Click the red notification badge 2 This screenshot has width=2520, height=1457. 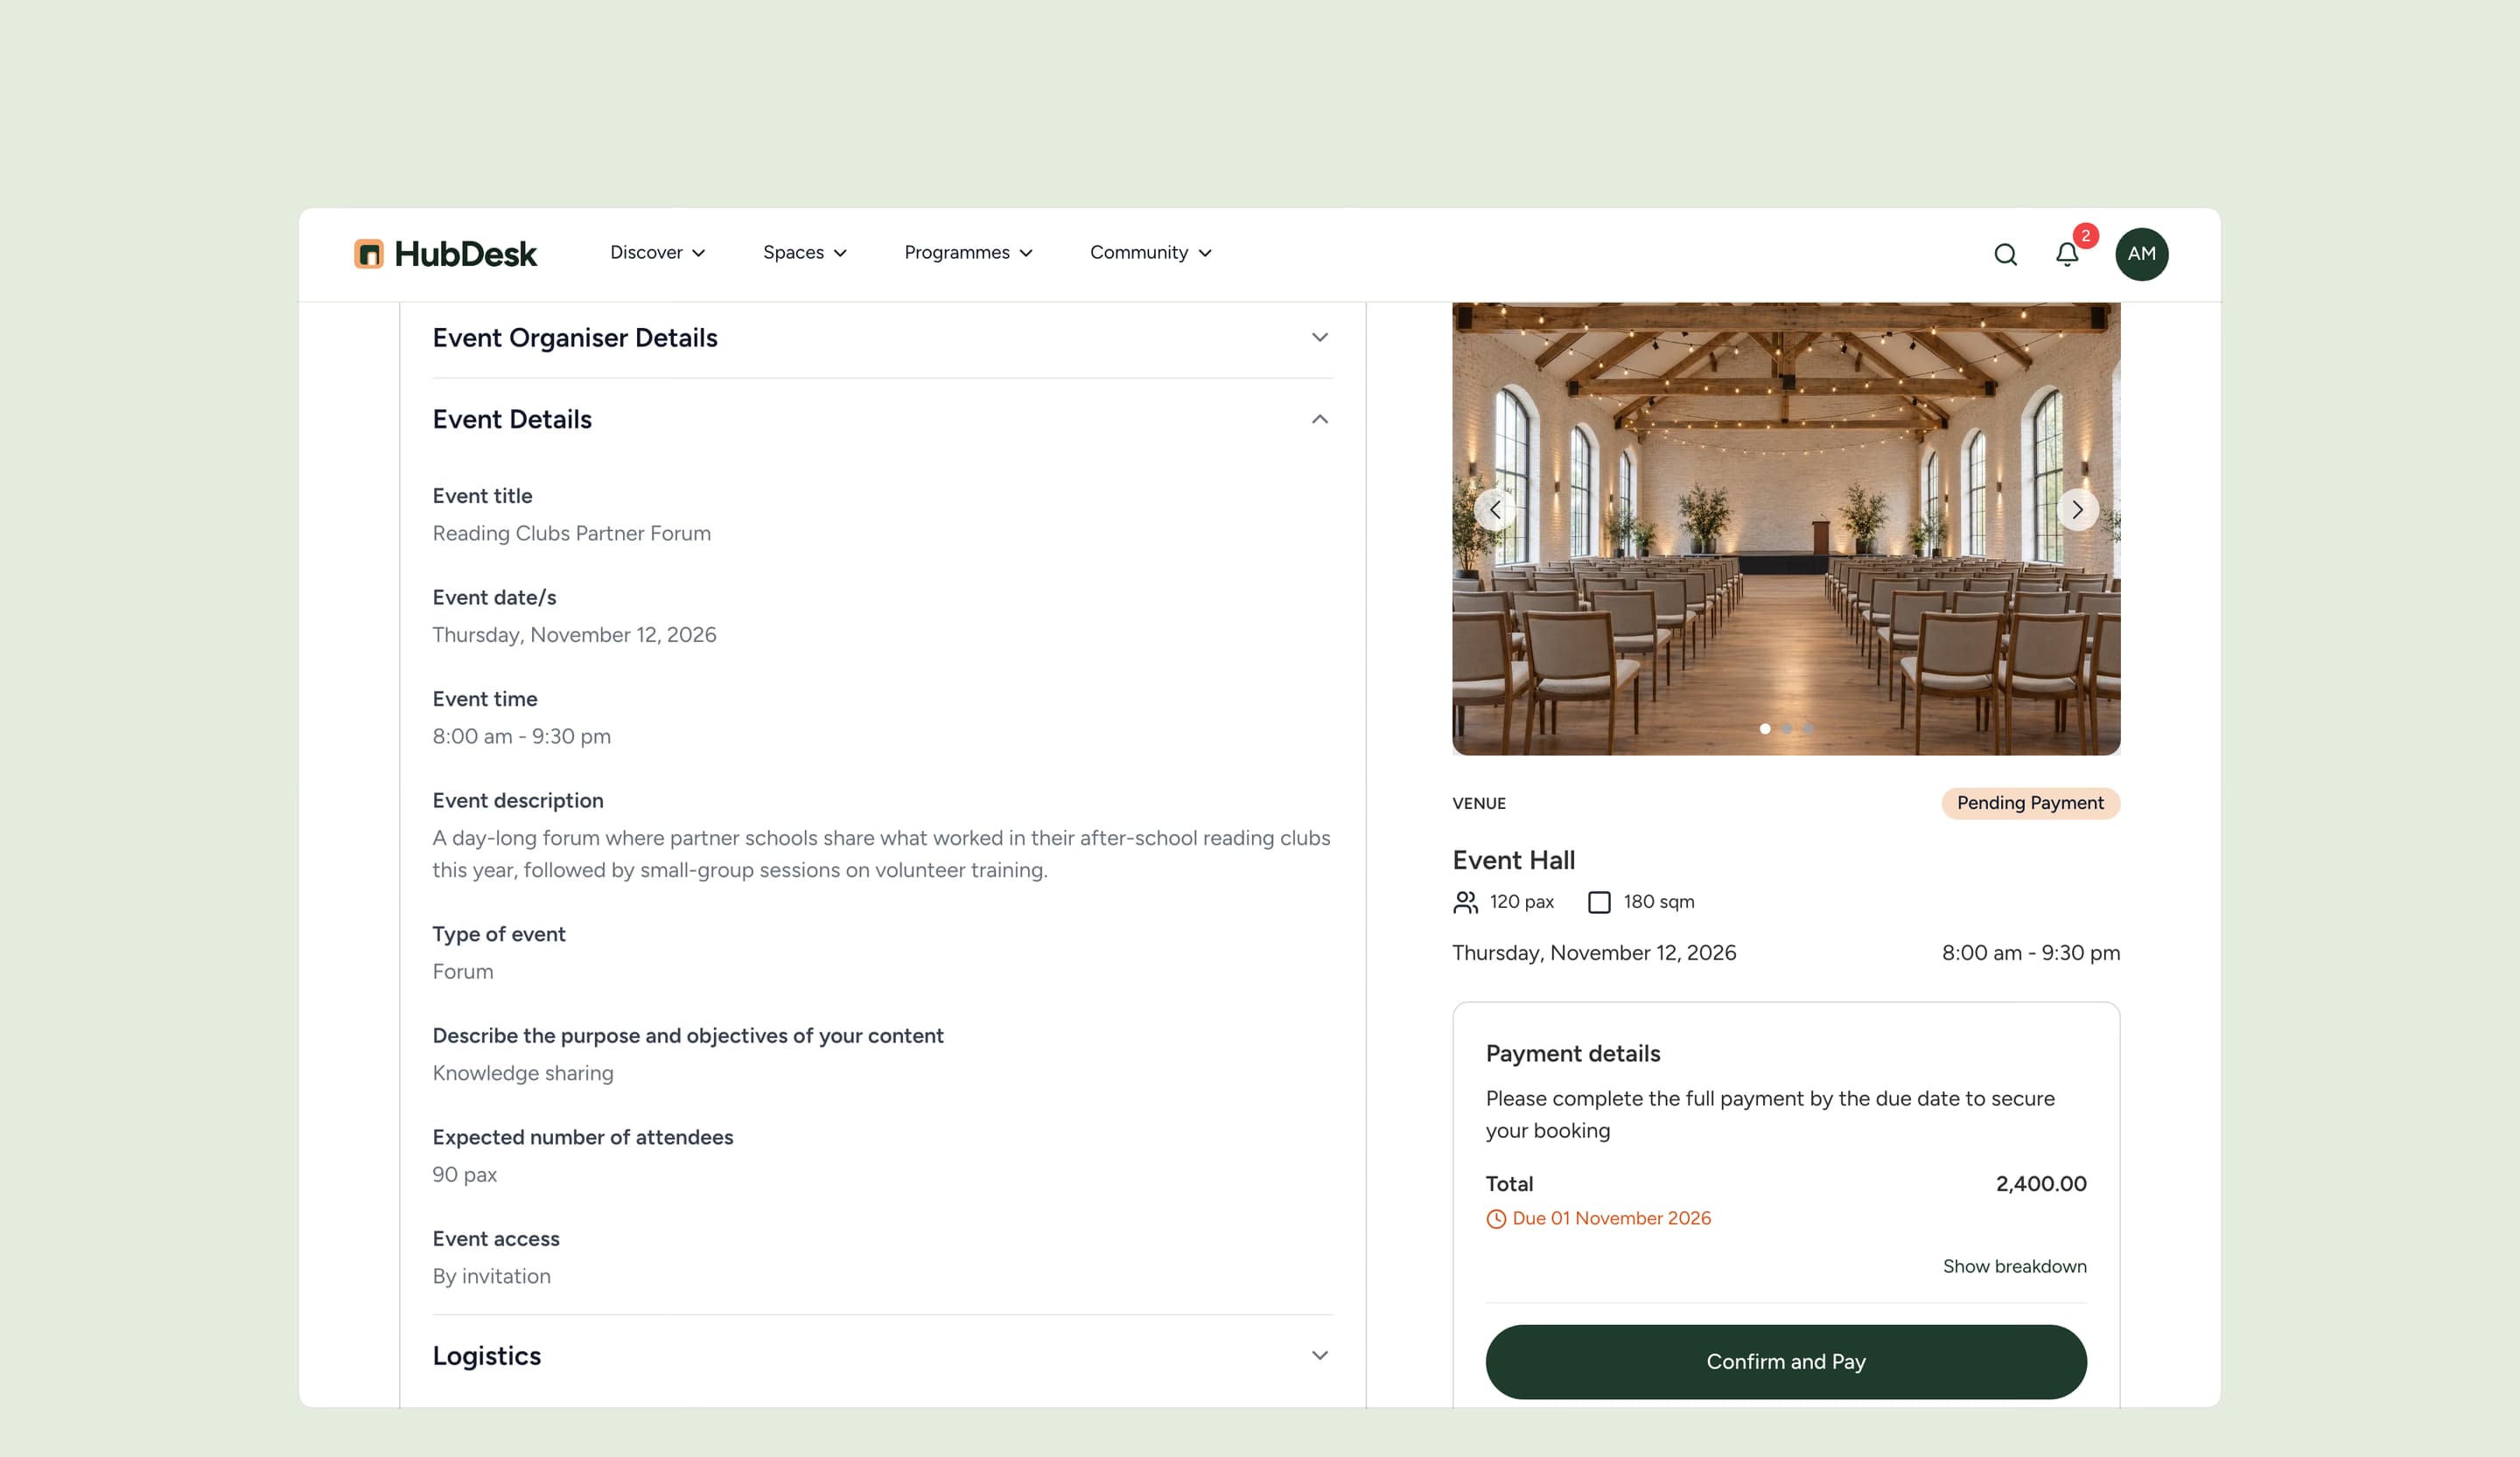2085,236
